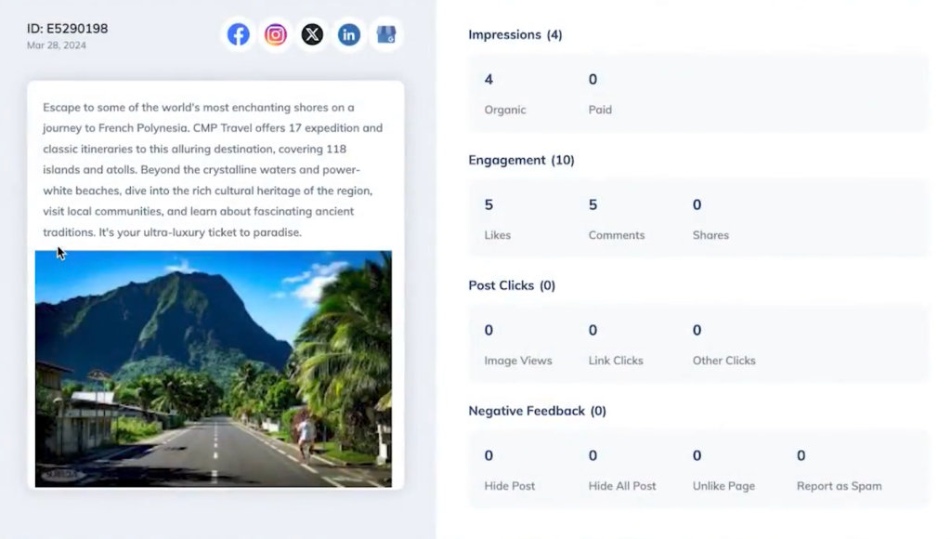
Task: Select the post ID E5290198
Action: [x=68, y=29]
